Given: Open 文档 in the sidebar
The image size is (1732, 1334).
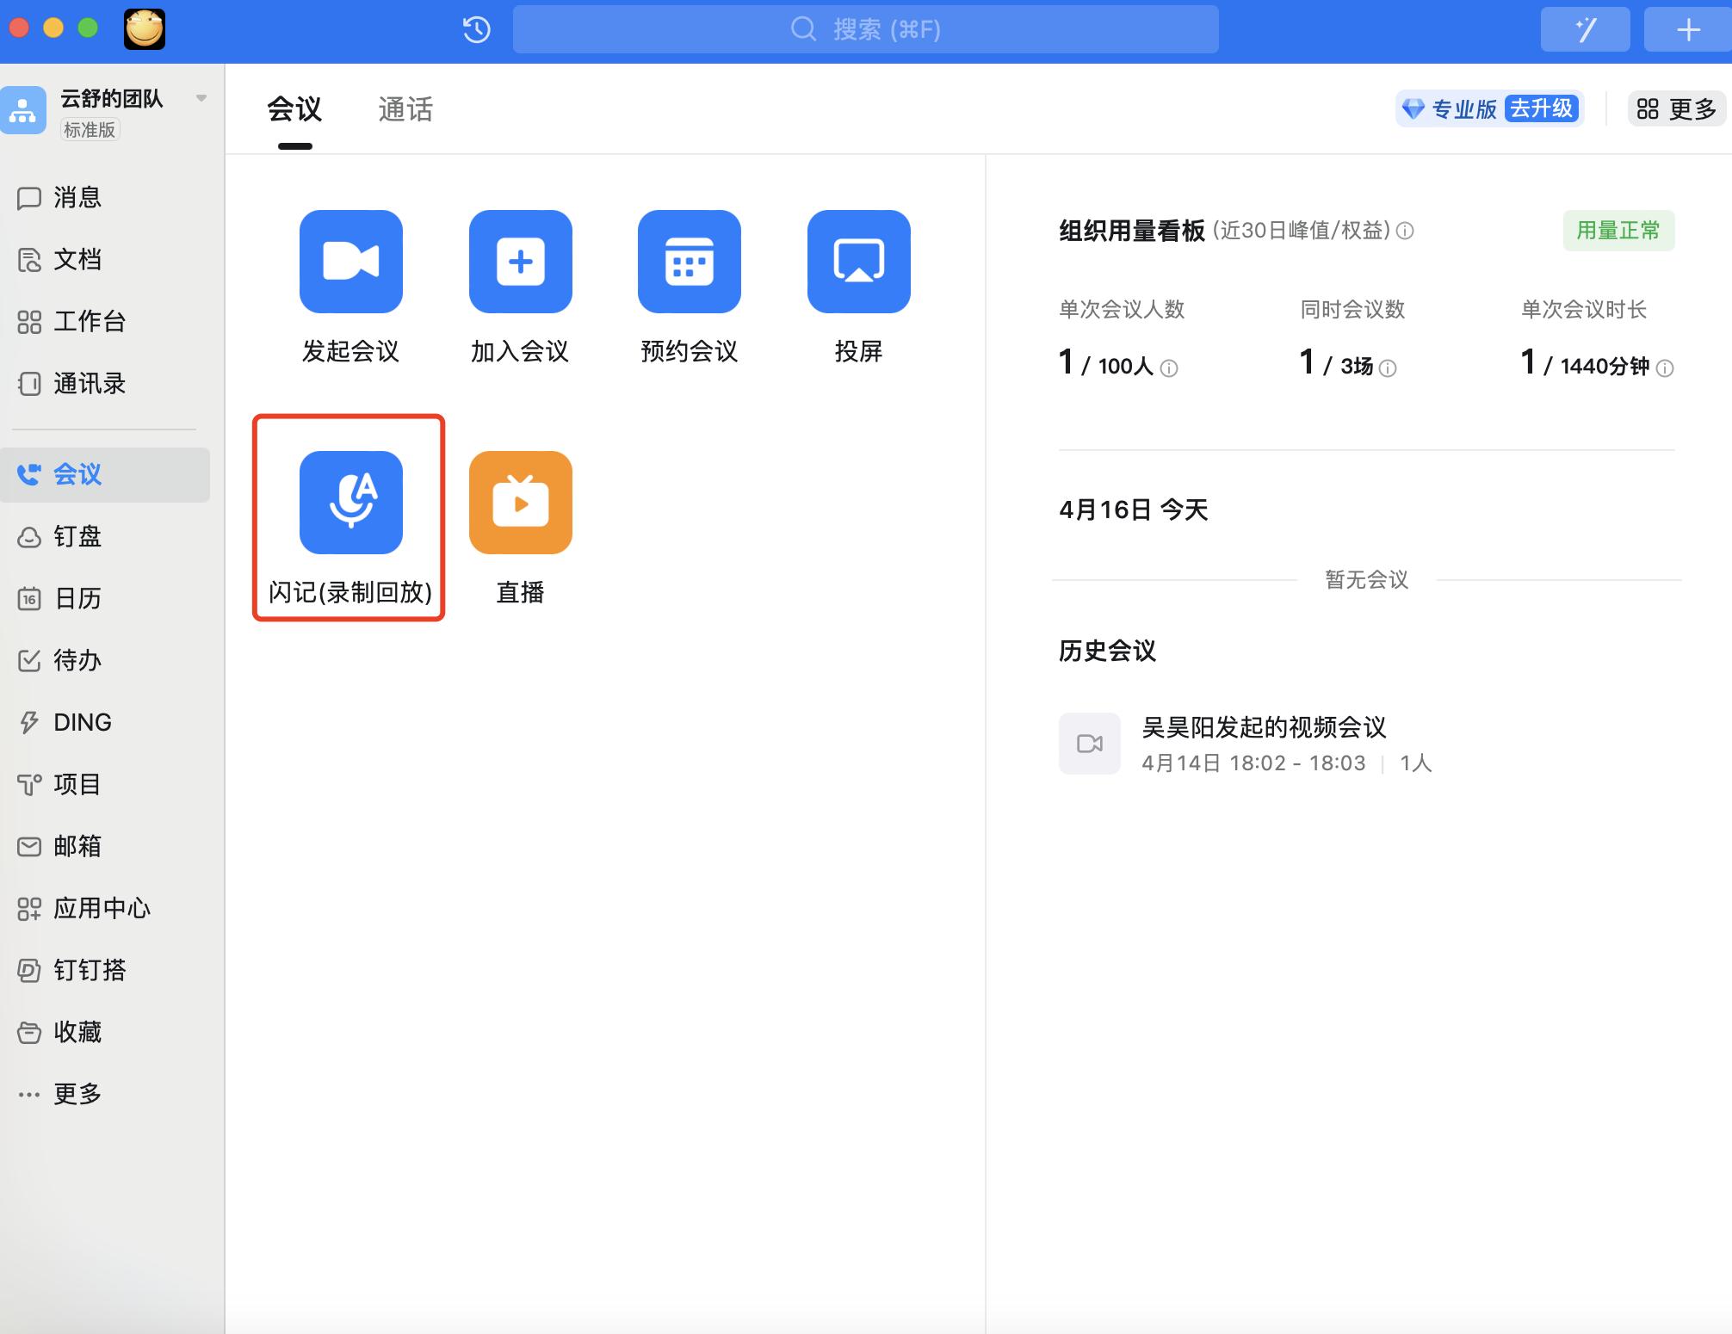Looking at the screenshot, I should (x=105, y=260).
